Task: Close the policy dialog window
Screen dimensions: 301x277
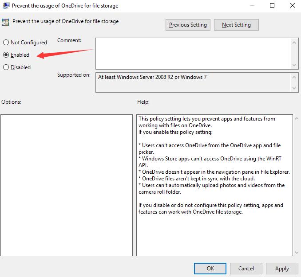Action: pyautogui.click(x=293, y=5)
